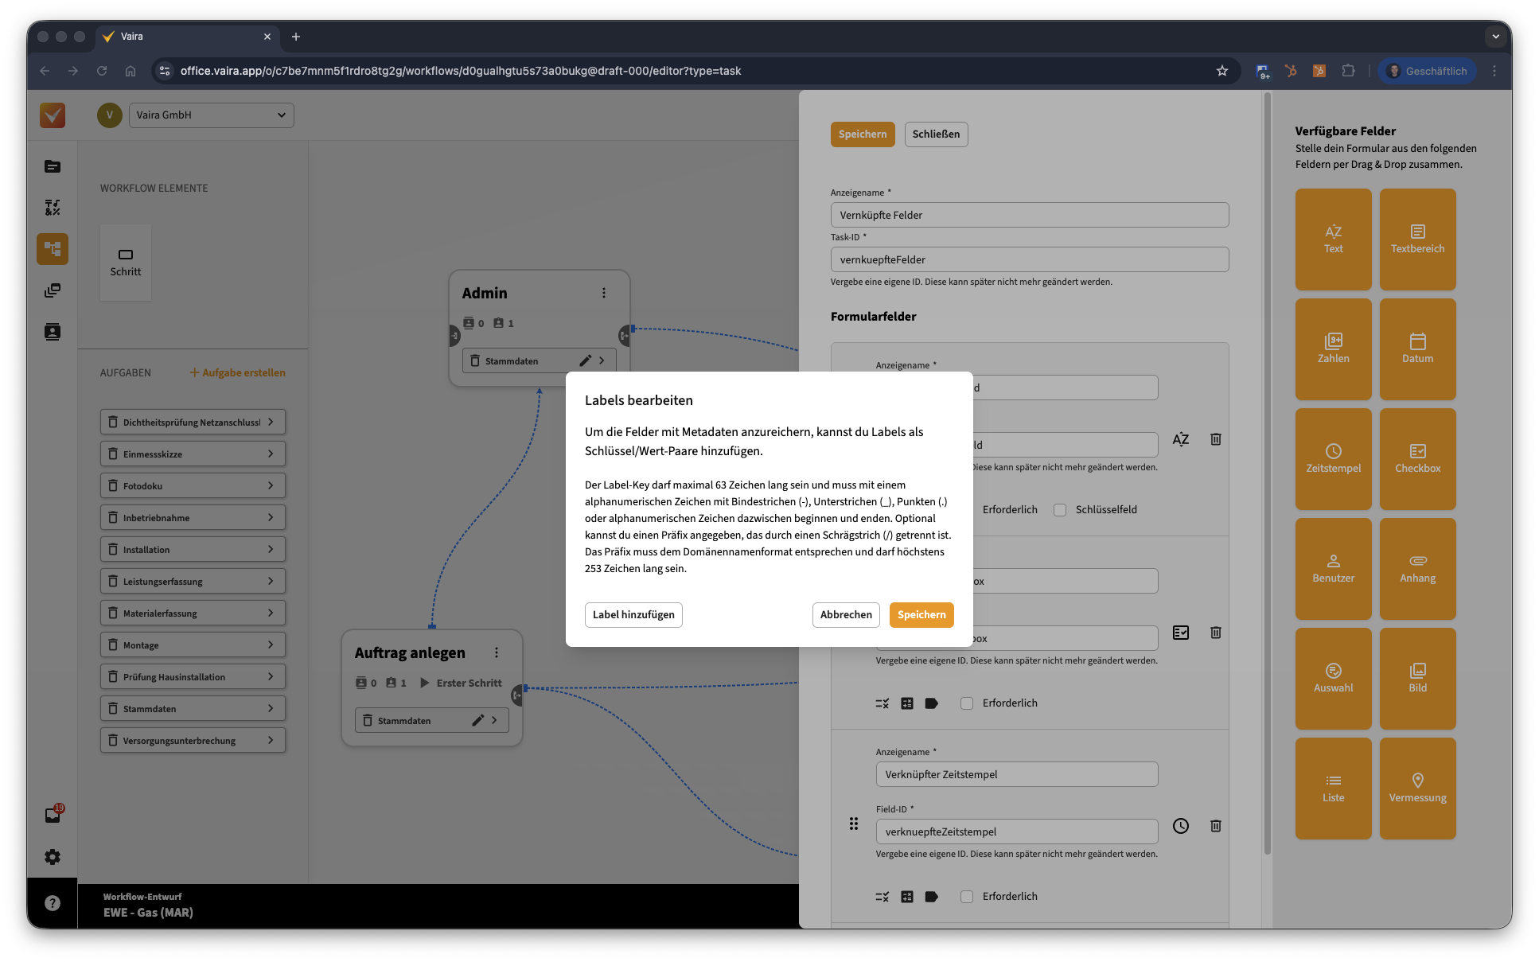The width and height of the screenshot is (1539, 962).
Task: Click the label tag icon next to Erforderlich
Action: 932,703
